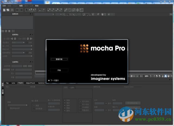Select the dashed-square transform tool
The height and width of the screenshot is (126, 174).
click(x=82, y=10)
